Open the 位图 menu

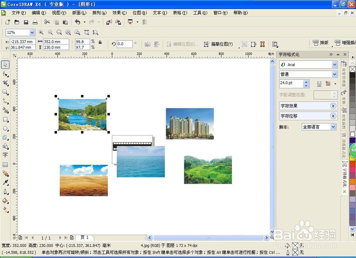click(x=140, y=13)
